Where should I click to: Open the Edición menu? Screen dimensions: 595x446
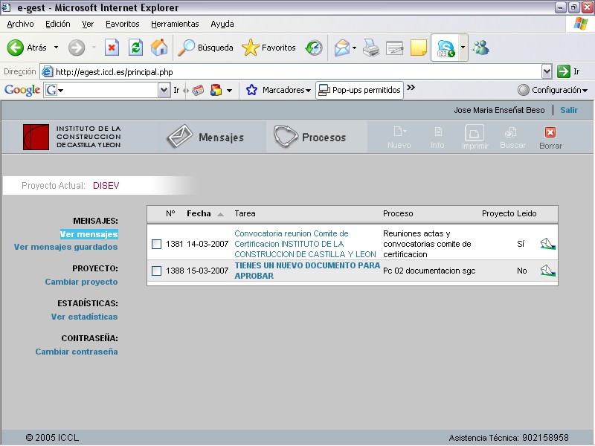click(x=58, y=24)
